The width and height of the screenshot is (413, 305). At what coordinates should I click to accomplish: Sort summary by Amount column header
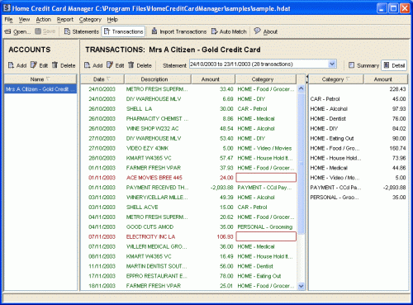coord(386,79)
